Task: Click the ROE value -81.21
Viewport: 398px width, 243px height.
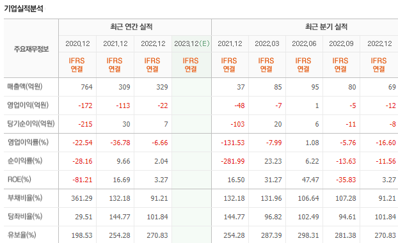Action: point(83,180)
